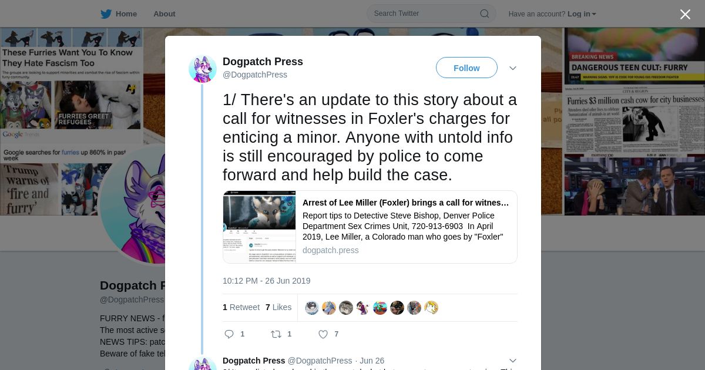Click the last liker's avatar
The width and height of the screenshot is (705, 370).
pos(431,307)
